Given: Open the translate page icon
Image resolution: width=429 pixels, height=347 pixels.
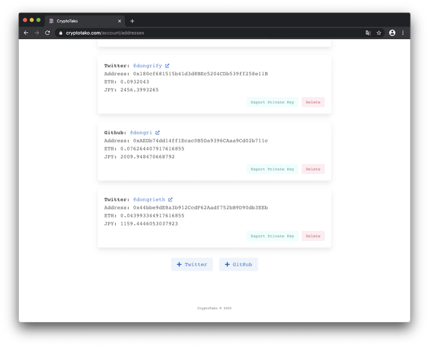Looking at the screenshot, I should tap(368, 33).
